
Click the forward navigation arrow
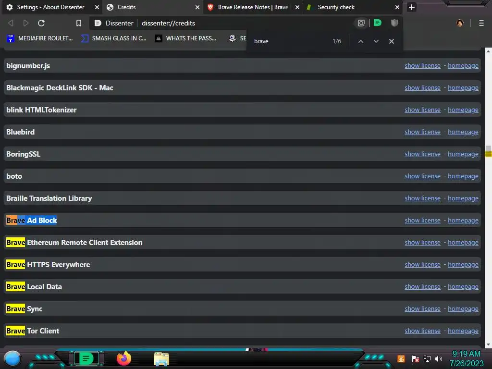pyautogui.click(x=26, y=23)
